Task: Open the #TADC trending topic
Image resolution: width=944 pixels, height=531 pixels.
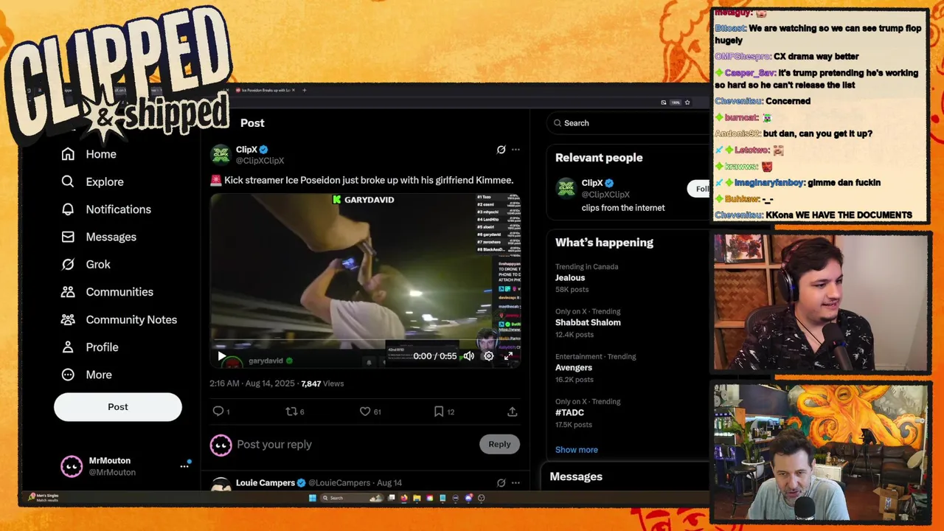Action: coord(569,413)
